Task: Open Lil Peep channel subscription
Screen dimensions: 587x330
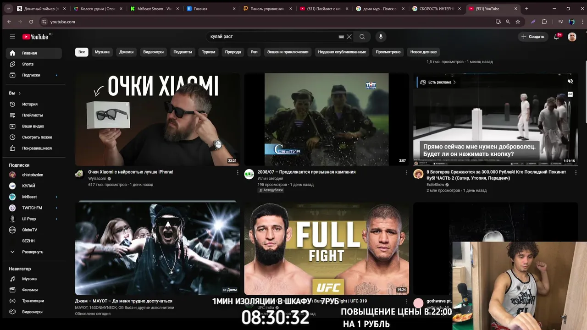Action: [34, 219]
